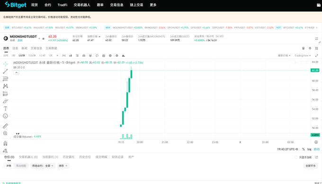Toggle stay-in-drawing-mode pencil lock
The height and width of the screenshot is (184, 322).
pos(5,151)
